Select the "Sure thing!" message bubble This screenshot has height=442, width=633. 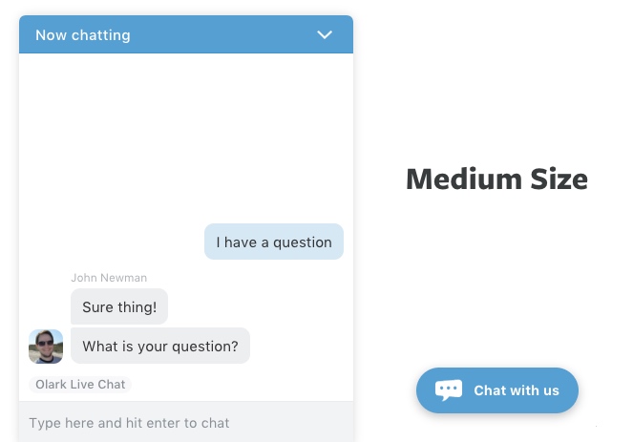[x=119, y=306]
